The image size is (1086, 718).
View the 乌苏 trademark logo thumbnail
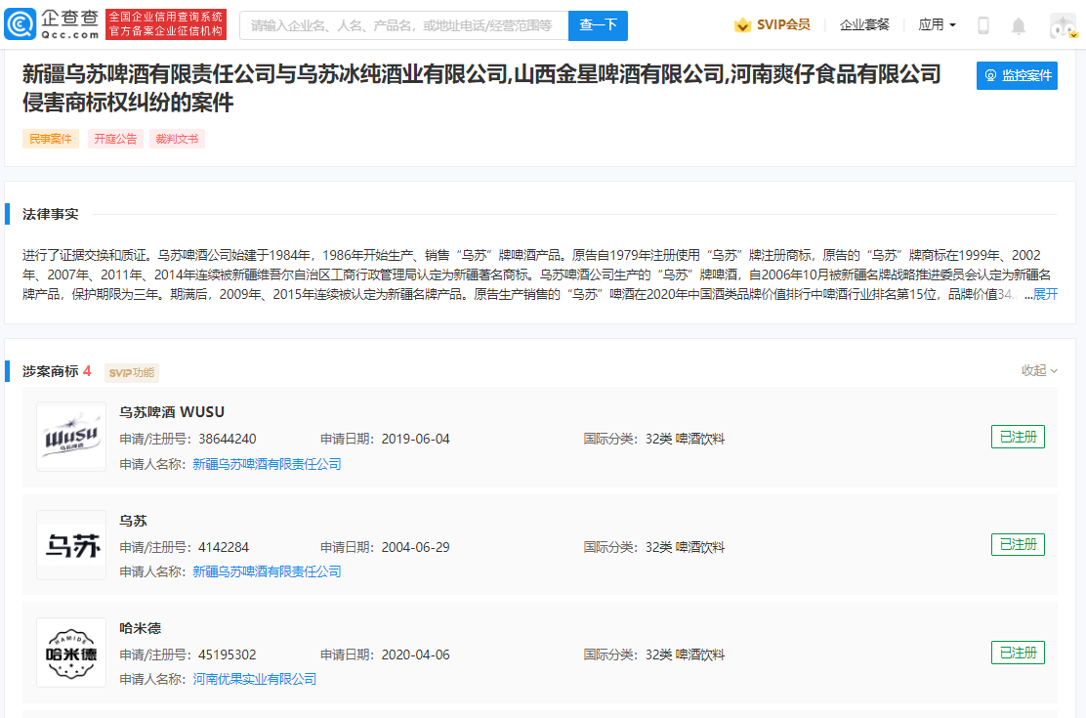tap(71, 545)
